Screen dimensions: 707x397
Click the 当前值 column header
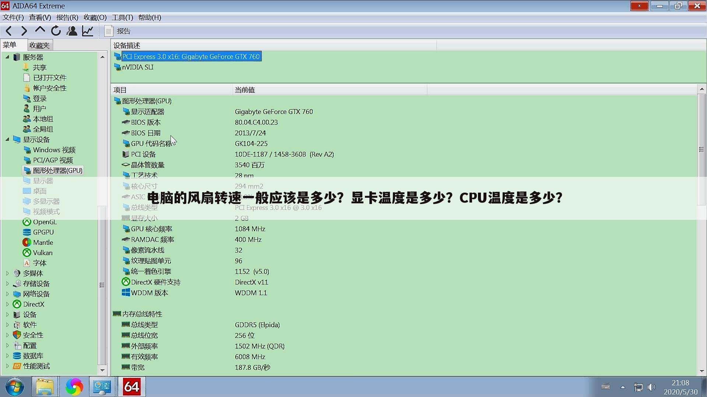tap(330, 90)
